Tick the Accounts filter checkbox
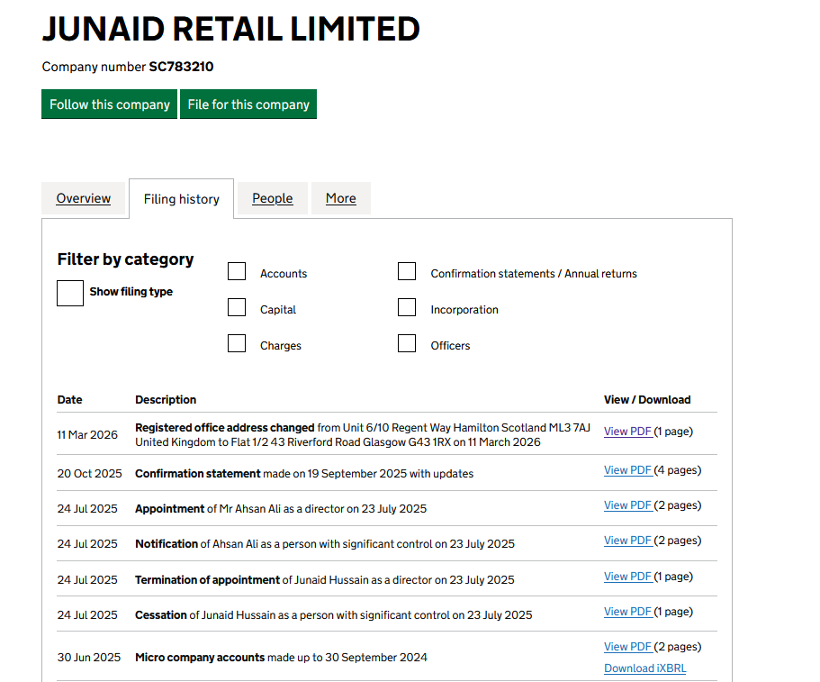 coord(237,272)
